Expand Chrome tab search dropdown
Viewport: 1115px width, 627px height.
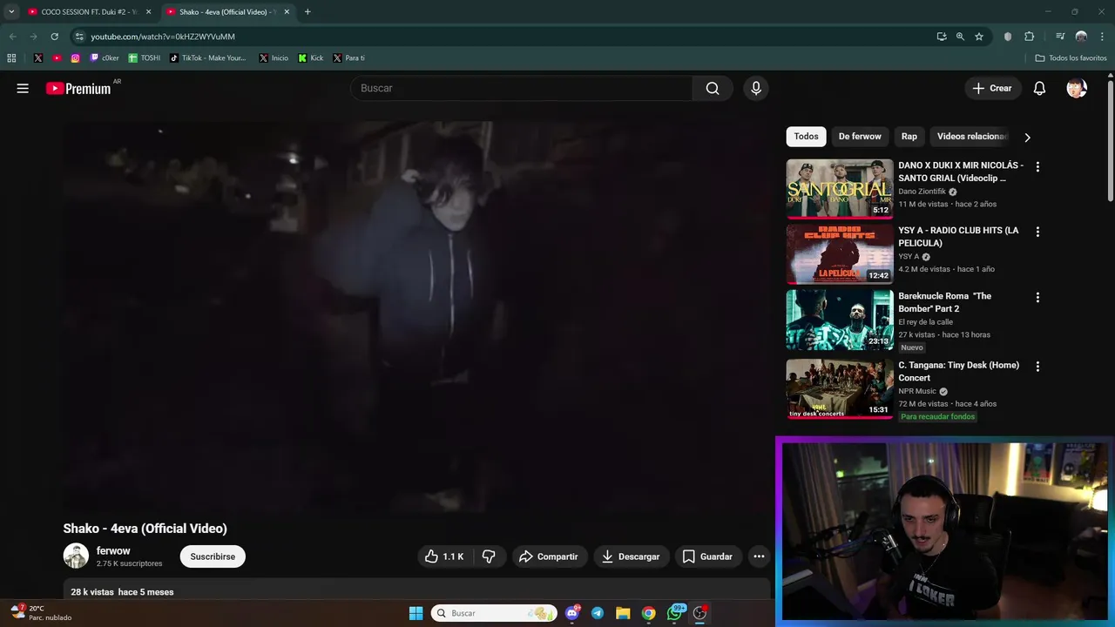pyautogui.click(x=11, y=12)
